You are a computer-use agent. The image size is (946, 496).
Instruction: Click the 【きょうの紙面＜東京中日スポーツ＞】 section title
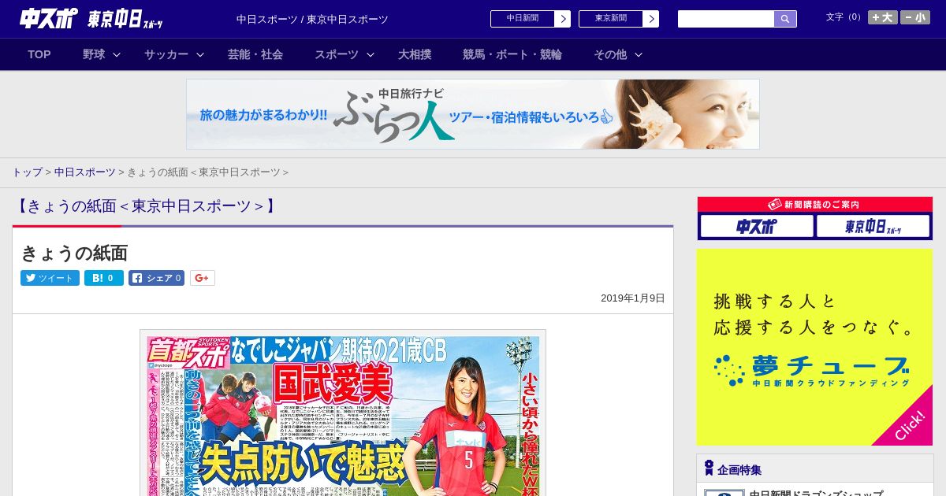pyautogui.click(x=147, y=206)
